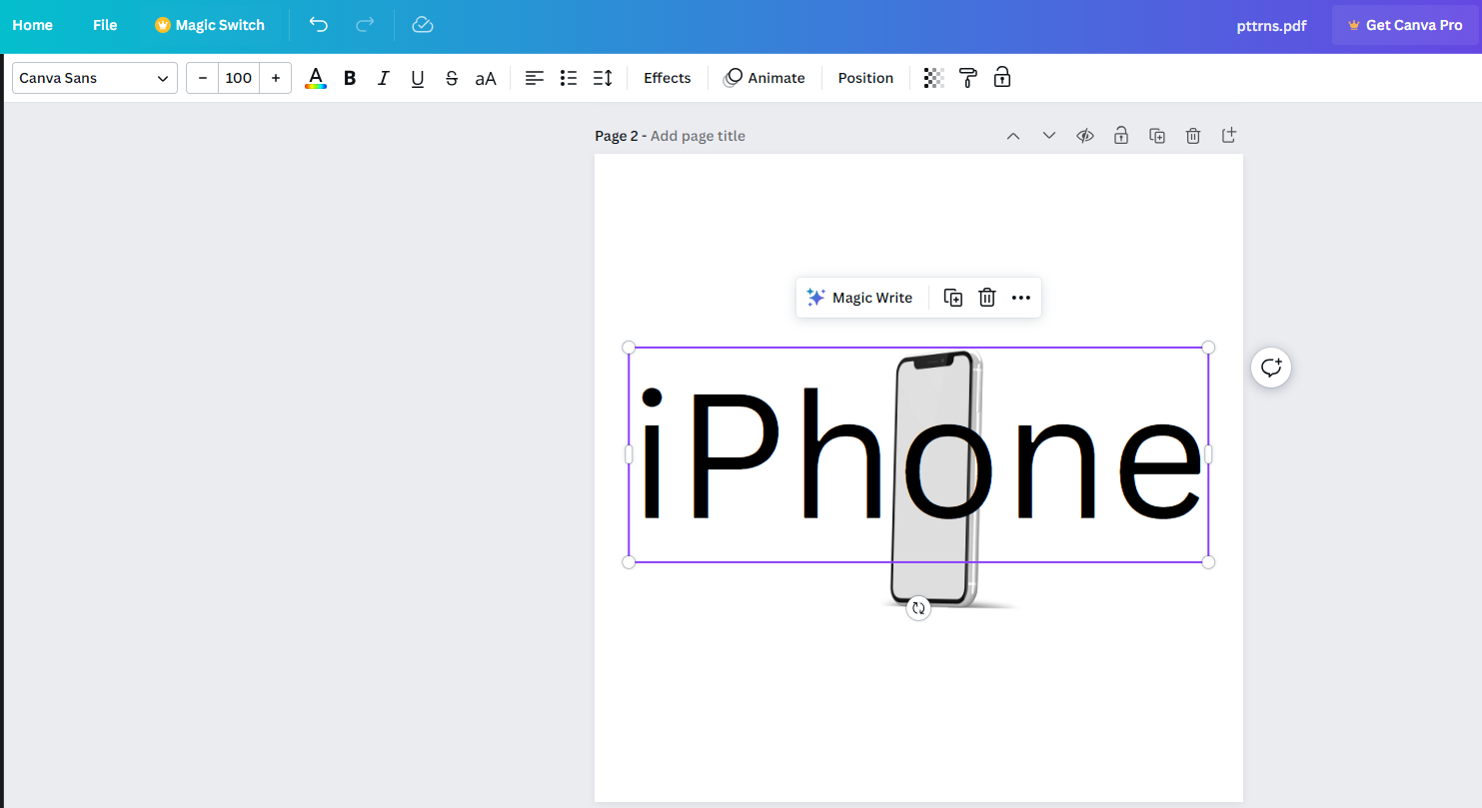Click the Get Canva Pro button

coord(1404,25)
